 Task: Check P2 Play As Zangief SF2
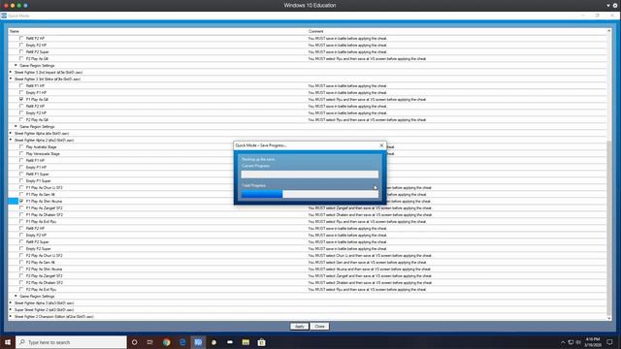(x=21, y=275)
